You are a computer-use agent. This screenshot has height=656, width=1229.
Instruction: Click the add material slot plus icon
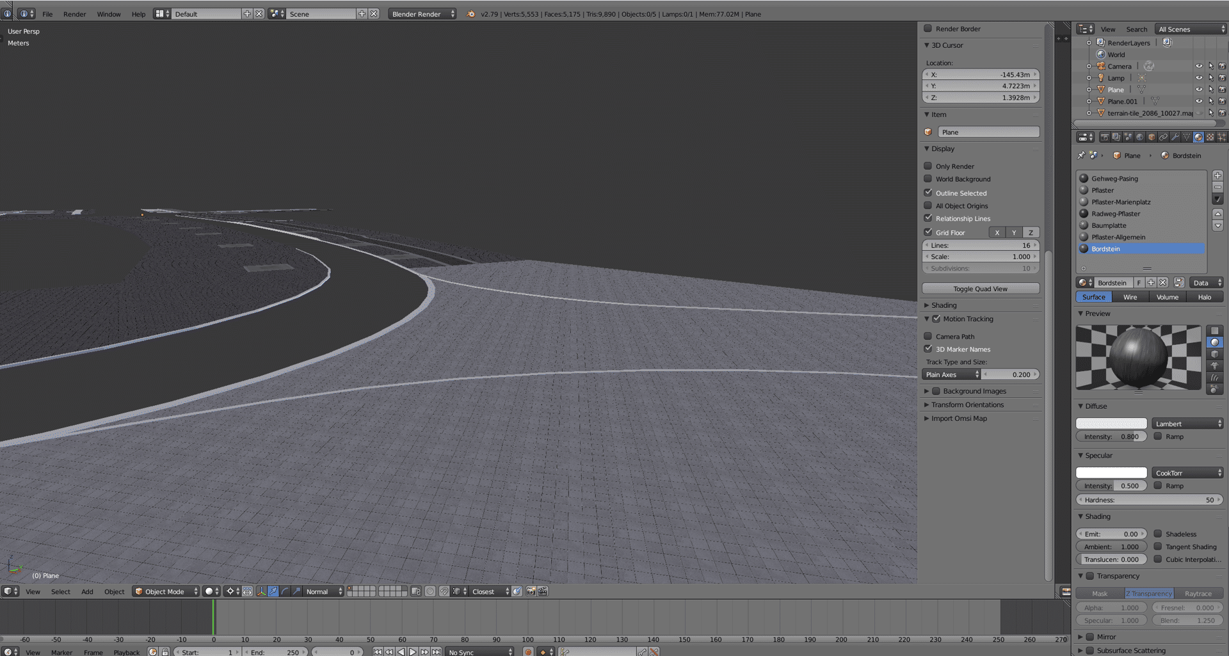(x=1217, y=175)
